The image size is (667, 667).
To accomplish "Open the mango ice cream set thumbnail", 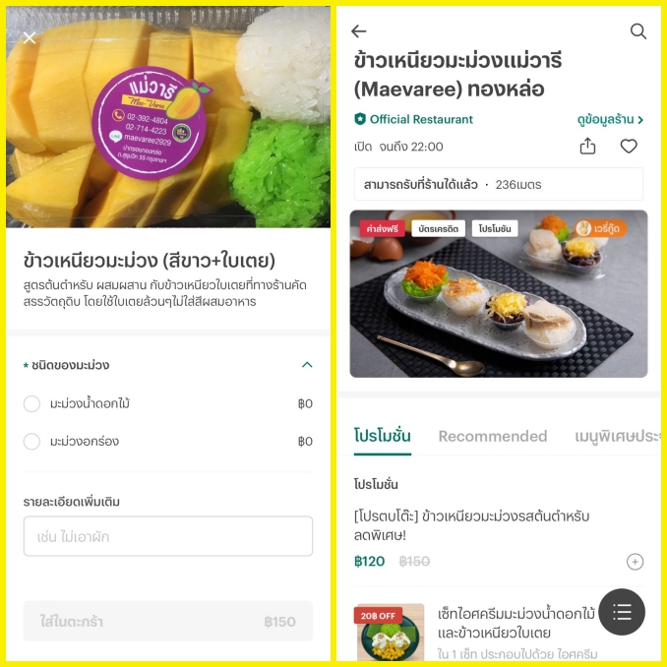I will click(391, 633).
